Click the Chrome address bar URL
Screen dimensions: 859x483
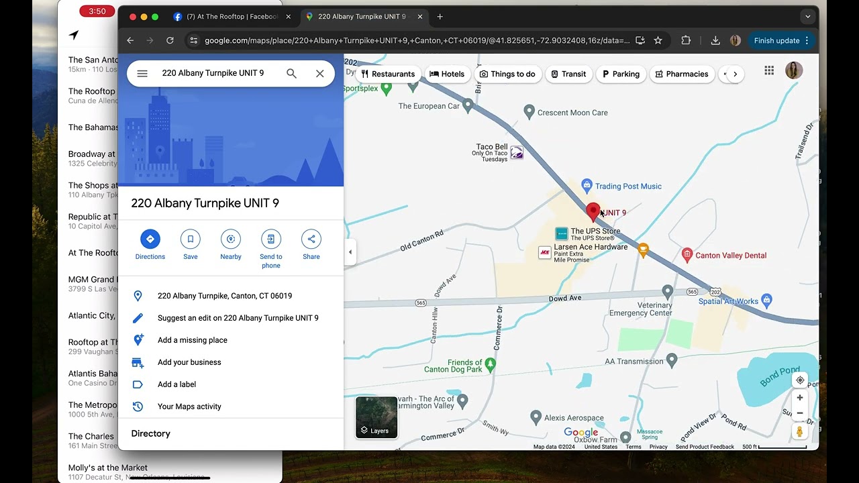(417, 40)
